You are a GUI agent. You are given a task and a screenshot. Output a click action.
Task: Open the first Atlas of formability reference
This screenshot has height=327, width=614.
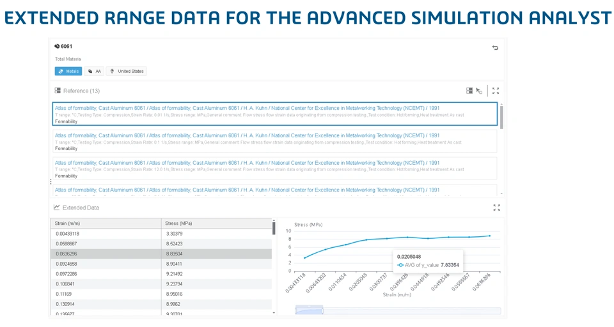[275, 114]
